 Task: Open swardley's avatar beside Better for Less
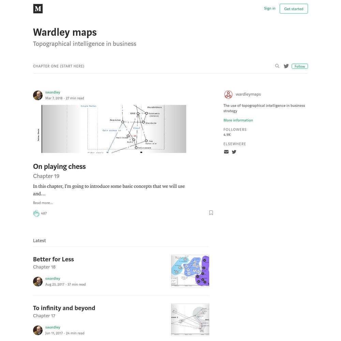[x=38, y=281]
